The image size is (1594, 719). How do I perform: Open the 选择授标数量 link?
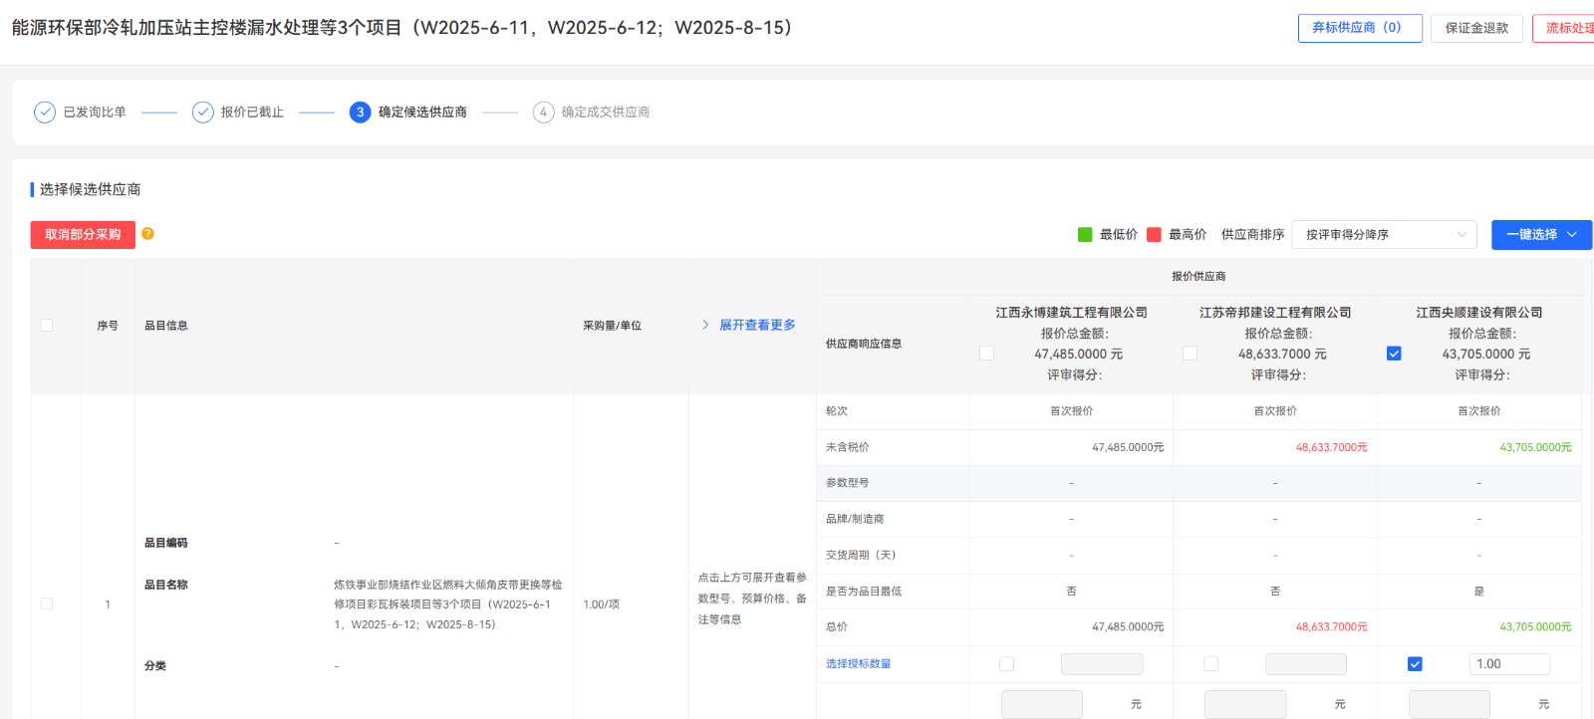[x=858, y=664]
